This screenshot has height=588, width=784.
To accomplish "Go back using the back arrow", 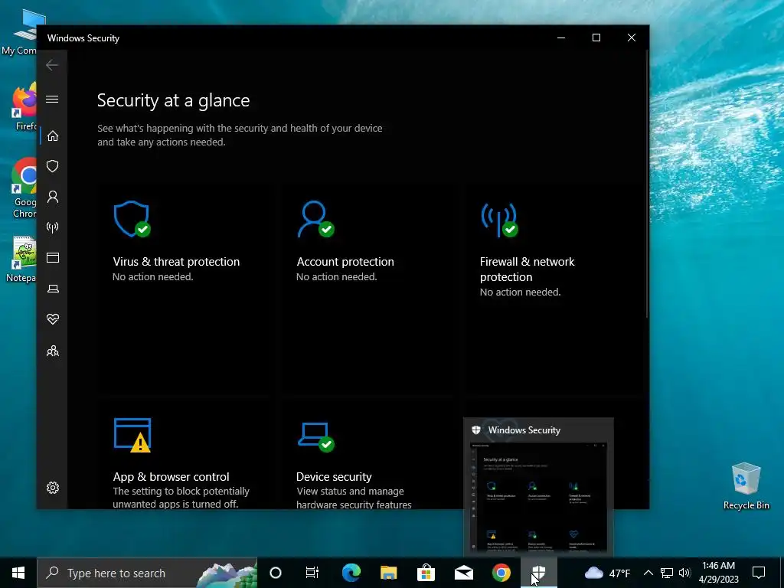I will click(x=52, y=65).
